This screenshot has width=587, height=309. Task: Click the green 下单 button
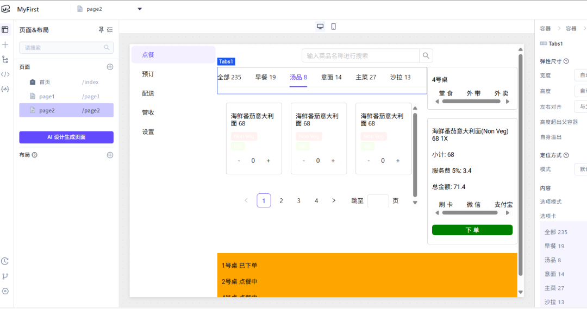click(x=472, y=230)
